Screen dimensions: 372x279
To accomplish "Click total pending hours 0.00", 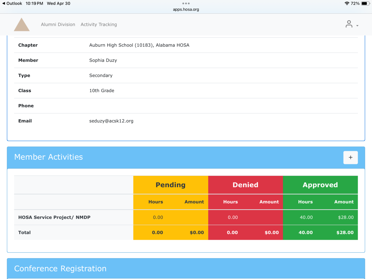I will 158,233.
